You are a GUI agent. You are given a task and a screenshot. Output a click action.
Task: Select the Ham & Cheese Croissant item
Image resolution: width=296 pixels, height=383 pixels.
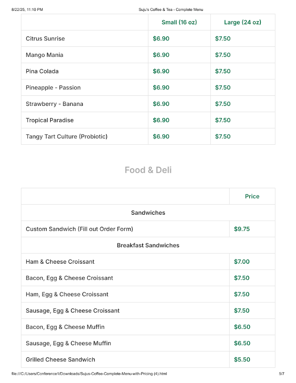point(60,262)
